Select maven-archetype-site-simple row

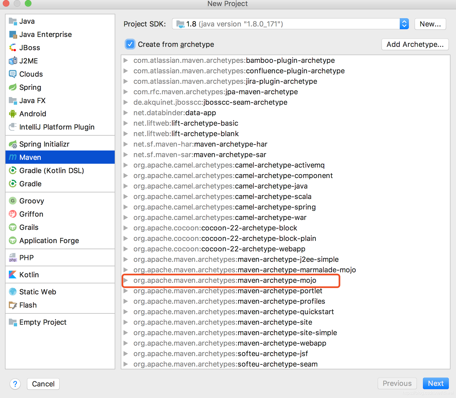tap(286, 333)
